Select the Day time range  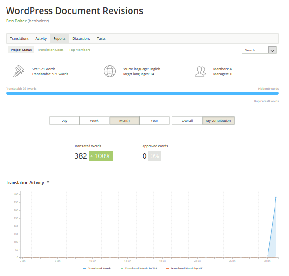tap(64, 120)
